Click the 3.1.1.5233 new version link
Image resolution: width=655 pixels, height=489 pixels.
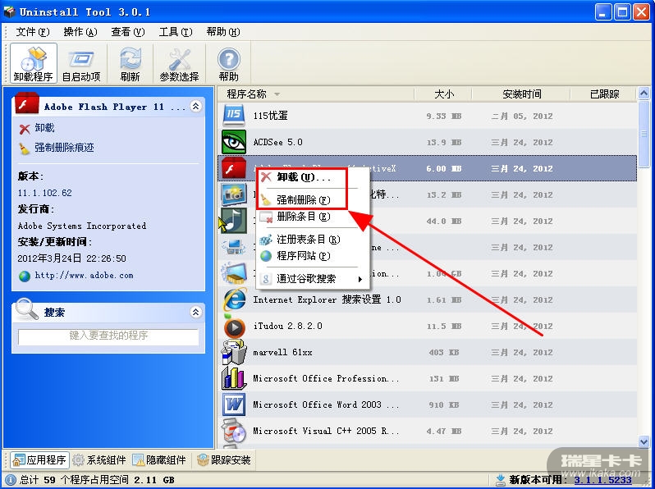(602, 480)
